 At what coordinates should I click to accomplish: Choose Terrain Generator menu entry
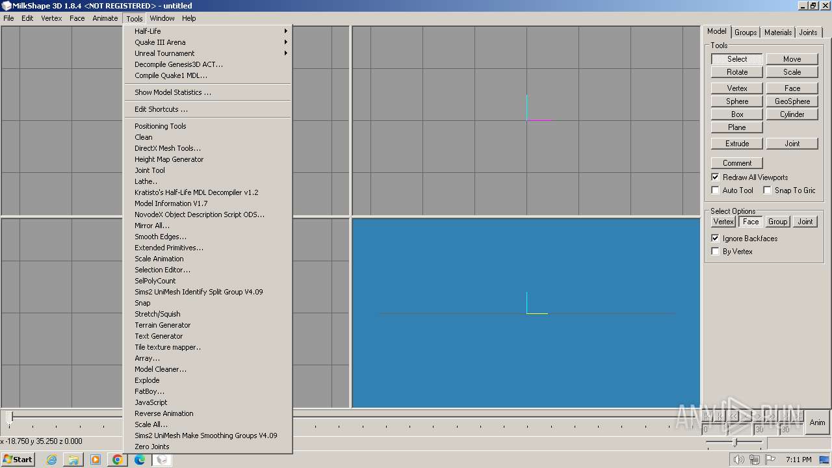tap(208, 325)
